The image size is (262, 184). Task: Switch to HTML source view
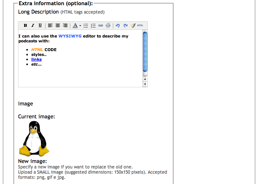pyautogui.click(x=140, y=26)
